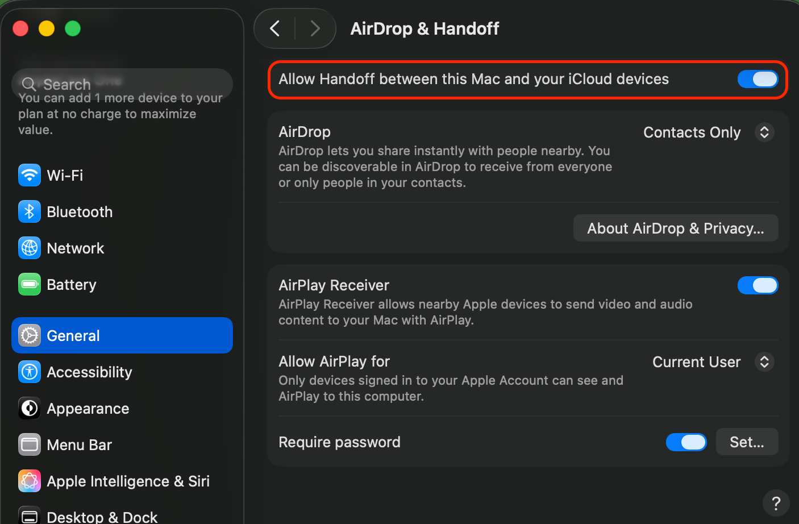Image resolution: width=799 pixels, height=524 pixels.
Task: Click the General gear icon
Action: pyautogui.click(x=30, y=335)
